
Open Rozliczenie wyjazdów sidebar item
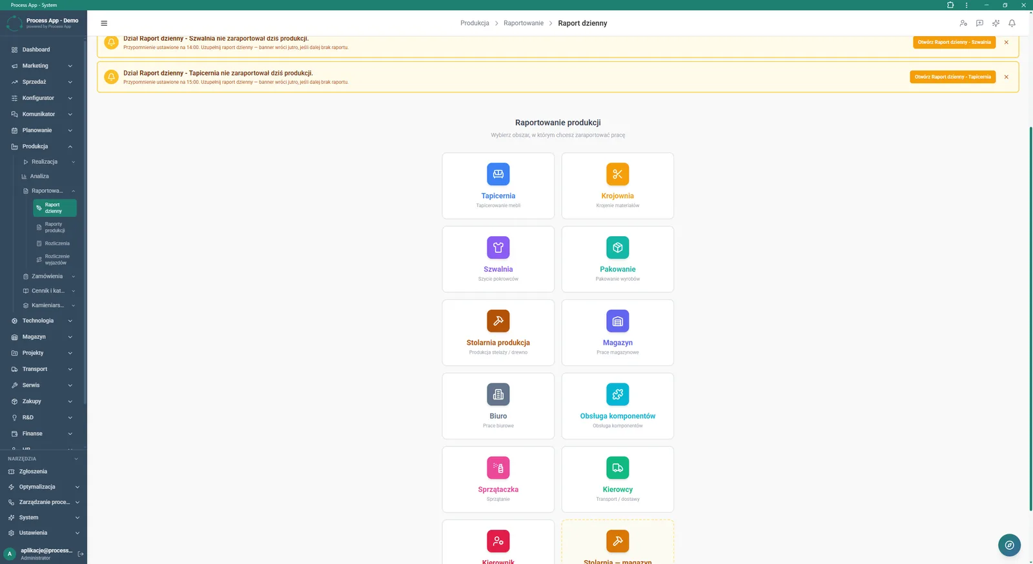click(55, 259)
